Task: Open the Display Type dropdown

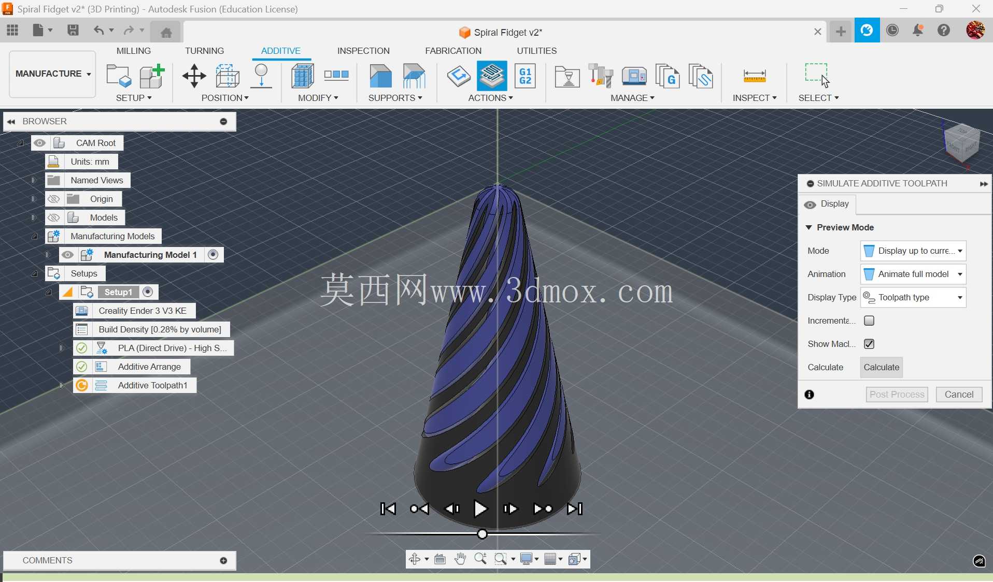Action: [913, 297]
